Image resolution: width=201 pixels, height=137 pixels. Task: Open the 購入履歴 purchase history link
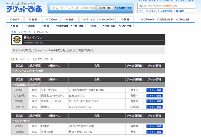(180, 11)
